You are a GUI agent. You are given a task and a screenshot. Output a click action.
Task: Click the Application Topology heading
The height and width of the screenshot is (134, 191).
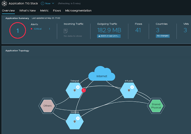coord(17,51)
